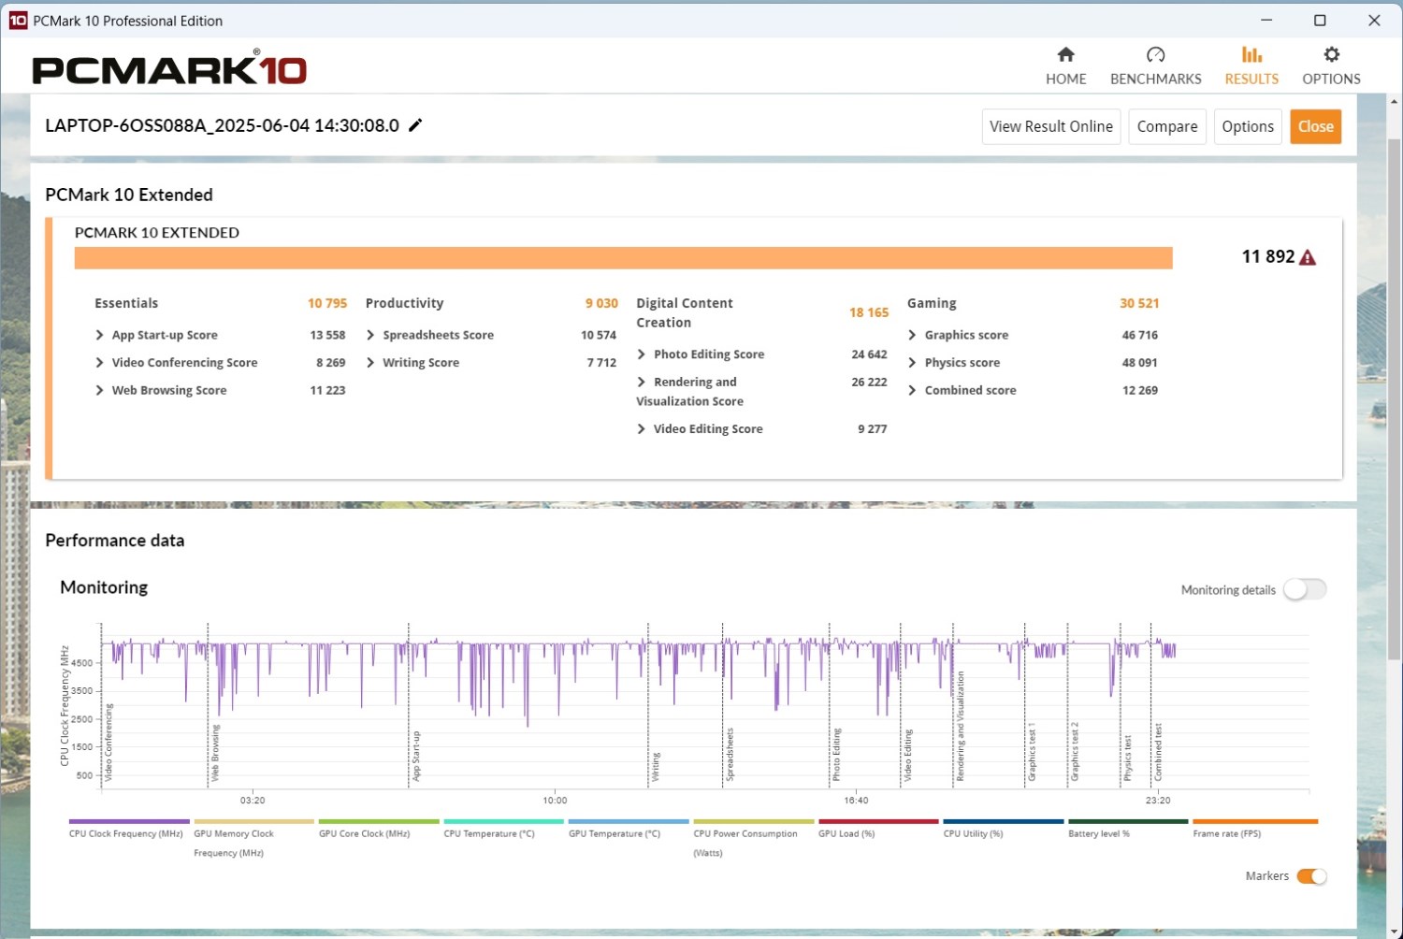This screenshot has height=939, width=1403.
Task: Open Options via the gear icon
Action: pos(1331,55)
